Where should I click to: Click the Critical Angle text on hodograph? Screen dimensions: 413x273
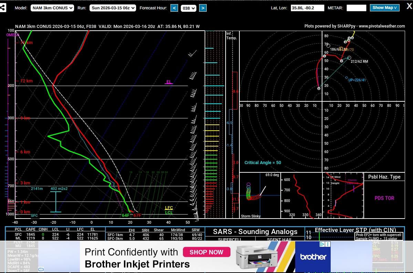coord(262,163)
